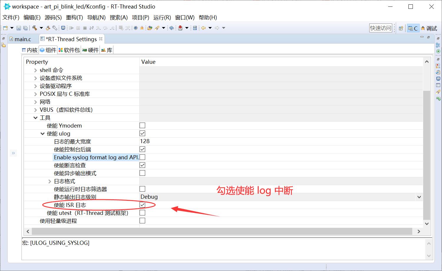The image size is (442, 271).
Task: Collapse the 使能 ulog subtree
Action: 43,134
